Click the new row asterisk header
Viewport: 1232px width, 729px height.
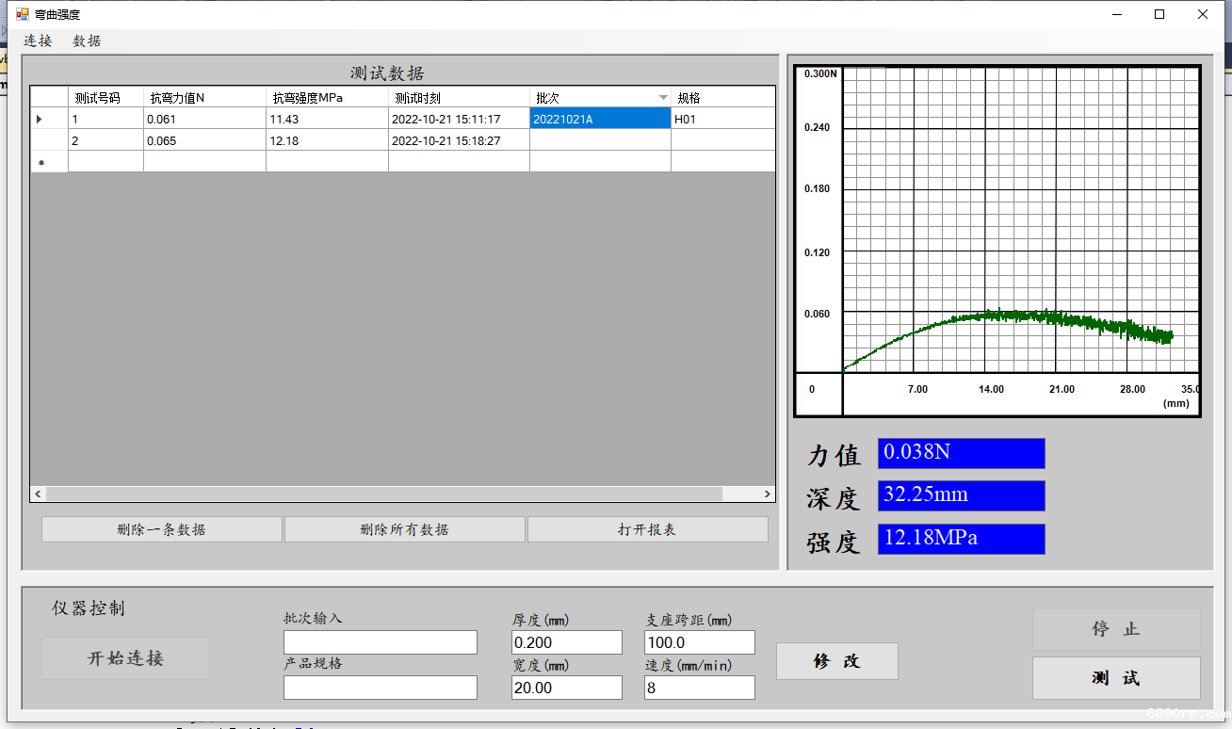tap(41, 163)
